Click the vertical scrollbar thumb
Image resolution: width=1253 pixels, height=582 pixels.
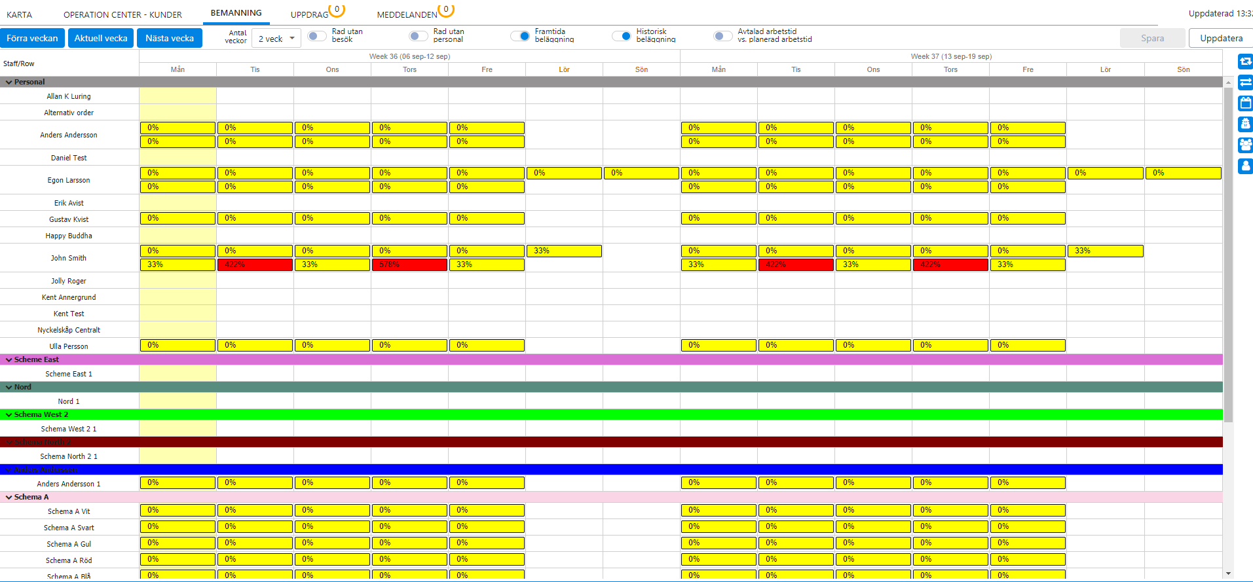coord(1228,255)
